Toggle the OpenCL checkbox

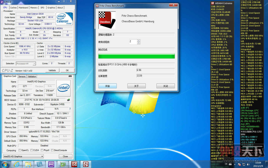pos(20,150)
